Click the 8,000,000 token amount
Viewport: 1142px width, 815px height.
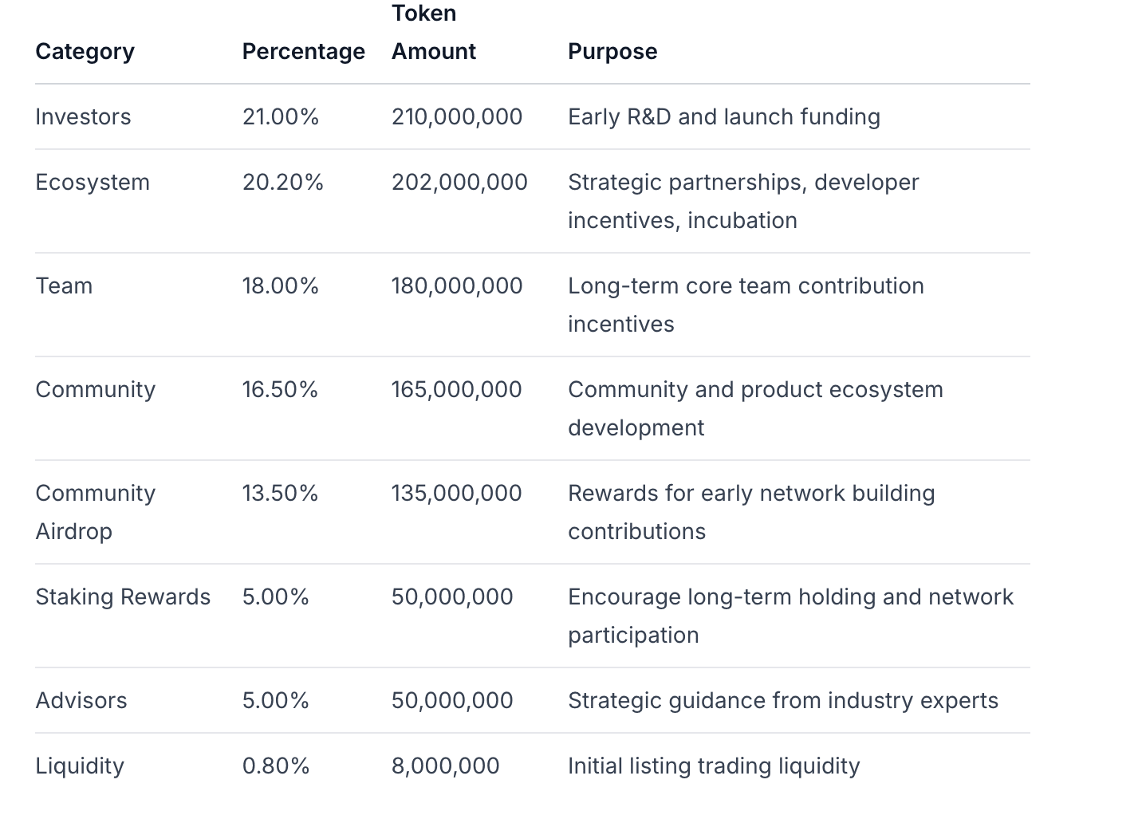(x=445, y=766)
